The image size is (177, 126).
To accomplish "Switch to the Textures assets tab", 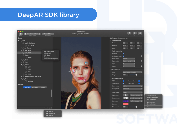I will point(27,87).
